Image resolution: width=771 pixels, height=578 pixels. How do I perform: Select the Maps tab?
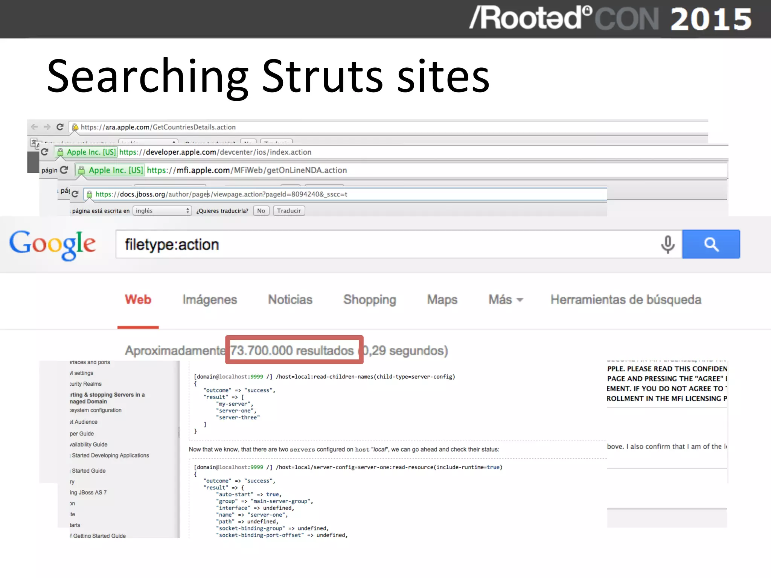[x=442, y=300]
